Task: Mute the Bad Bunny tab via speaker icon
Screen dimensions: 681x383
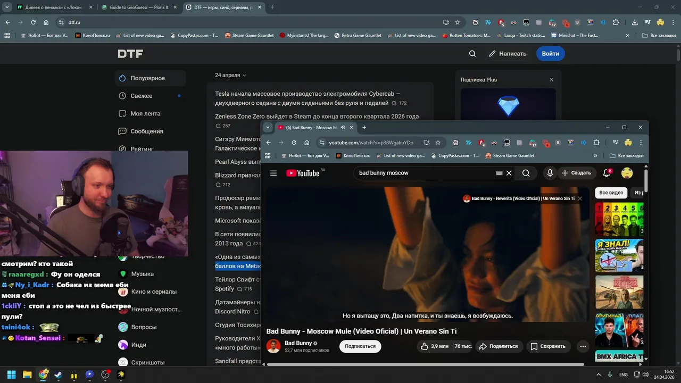Action: tap(343, 128)
